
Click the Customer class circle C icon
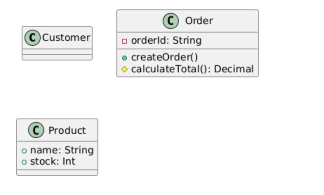(33, 38)
